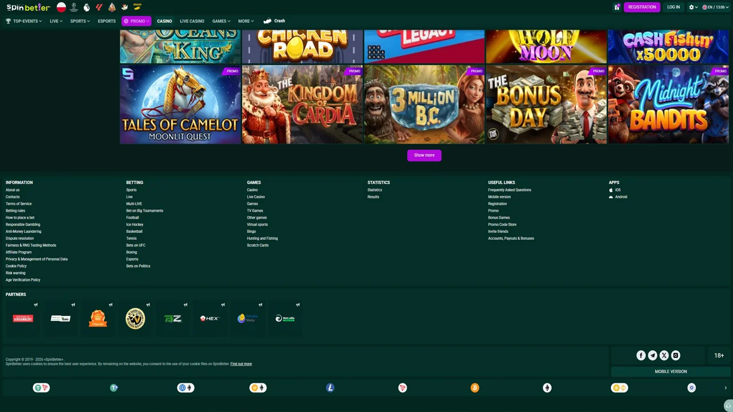Viewport: 733px width, 412px height.
Task: Click the Find out more cookie link
Action: coord(241,364)
